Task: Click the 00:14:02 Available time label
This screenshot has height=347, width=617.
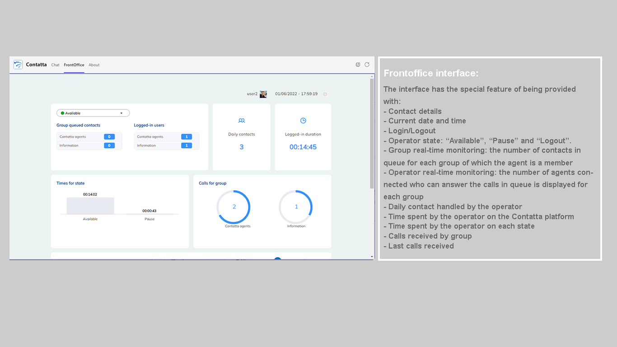Action: (x=90, y=194)
